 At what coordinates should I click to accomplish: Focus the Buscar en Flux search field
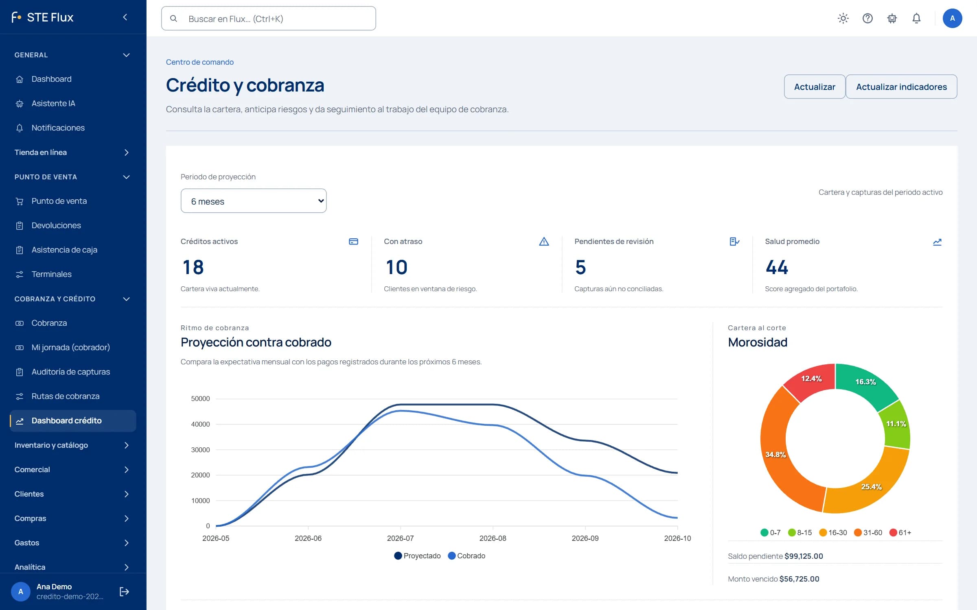pos(269,19)
